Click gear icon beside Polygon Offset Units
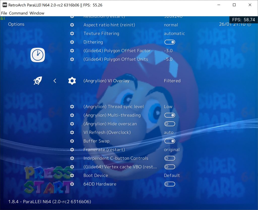Image resolution: width=258 pixels, height=210 pixels. (x=72, y=59)
